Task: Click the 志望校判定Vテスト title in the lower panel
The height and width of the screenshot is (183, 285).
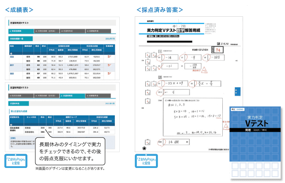Action: pos(19,87)
